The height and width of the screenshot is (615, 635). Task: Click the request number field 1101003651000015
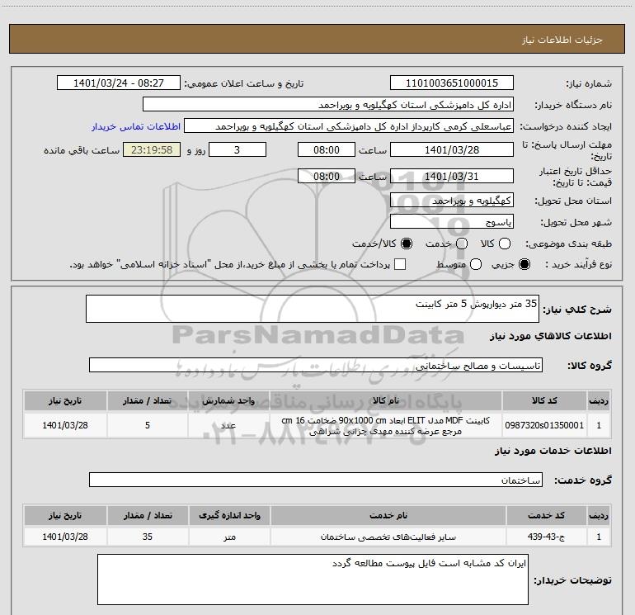pos(452,83)
